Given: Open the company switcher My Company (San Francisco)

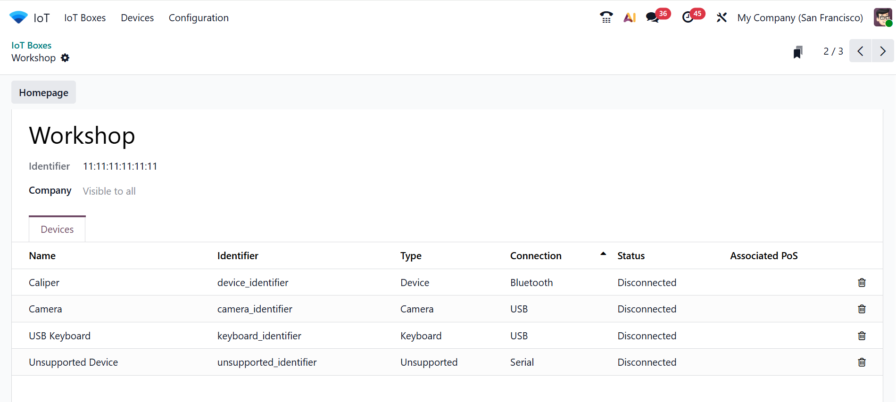Looking at the screenshot, I should tap(800, 17).
